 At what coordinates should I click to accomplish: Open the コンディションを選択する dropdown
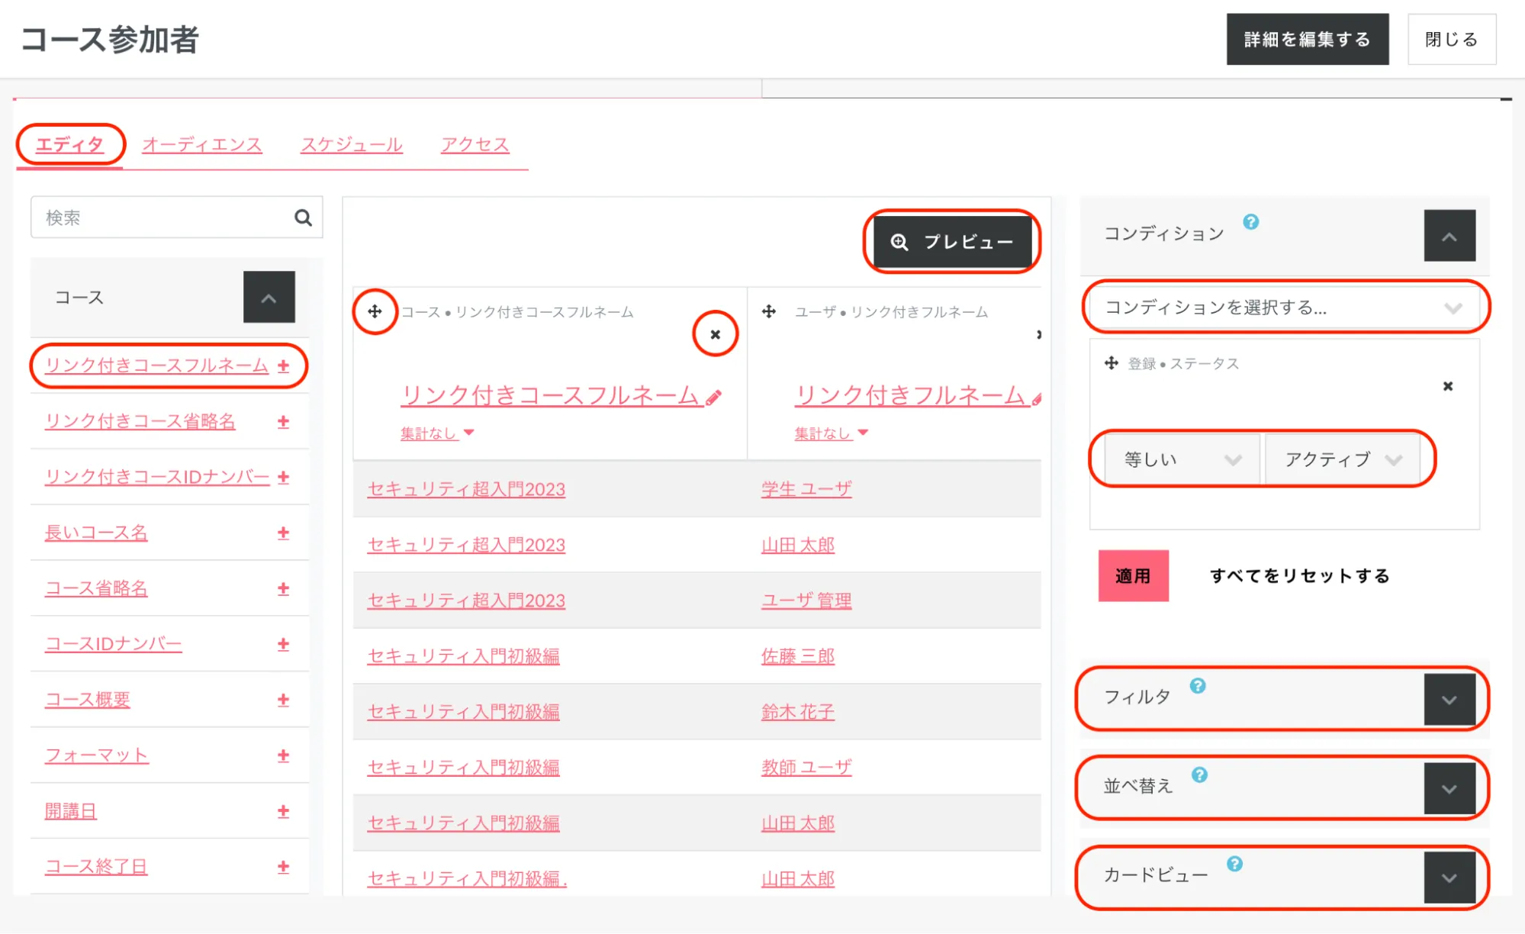point(1285,308)
